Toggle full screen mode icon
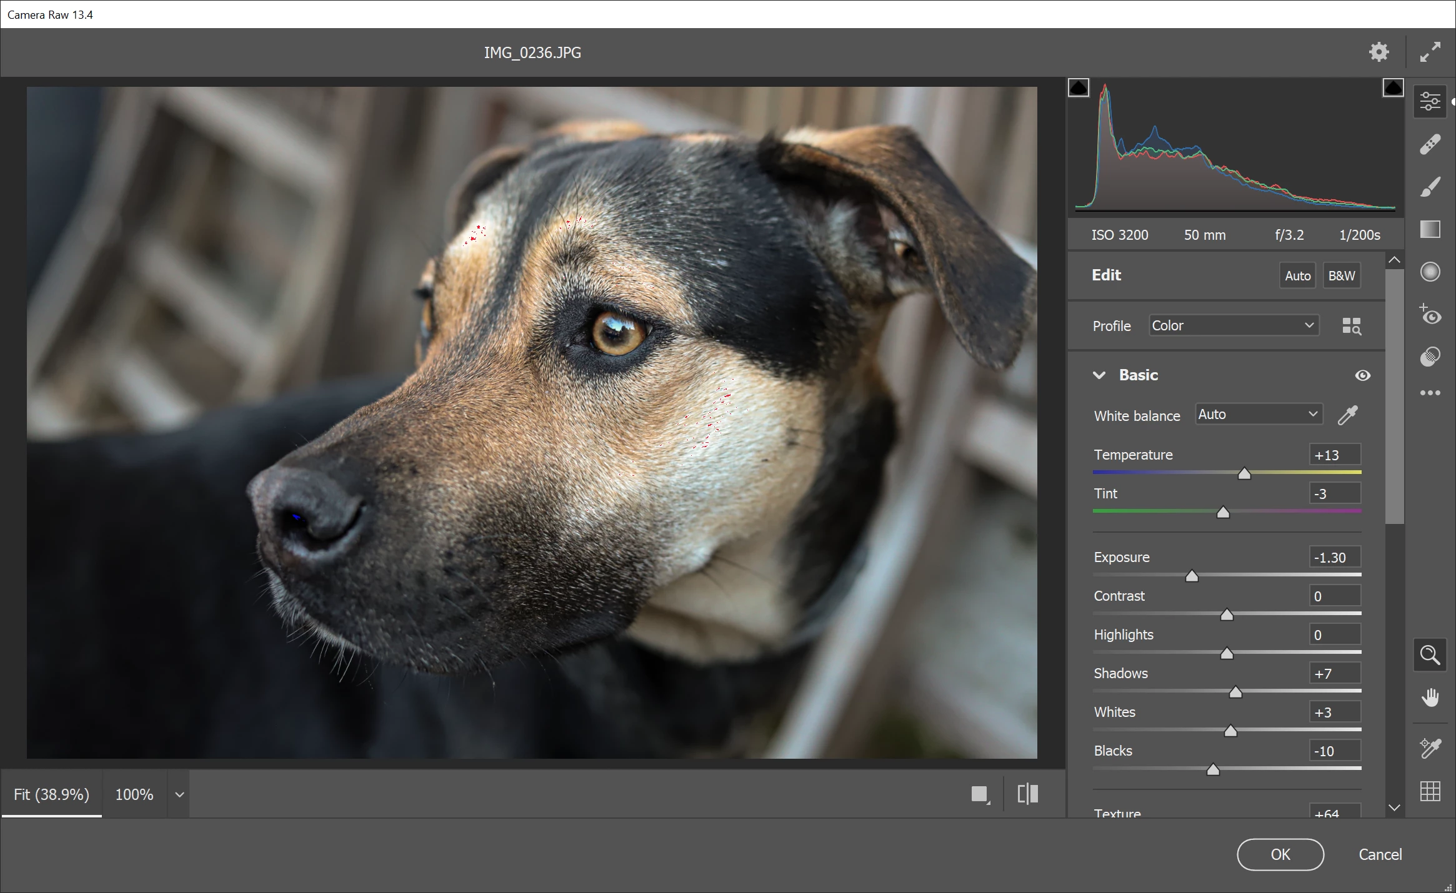The width and height of the screenshot is (1456, 893). [1430, 52]
